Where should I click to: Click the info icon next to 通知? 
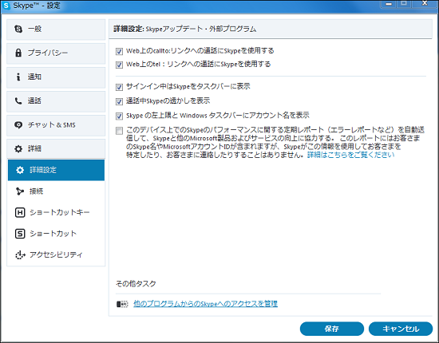pyautogui.click(x=18, y=77)
